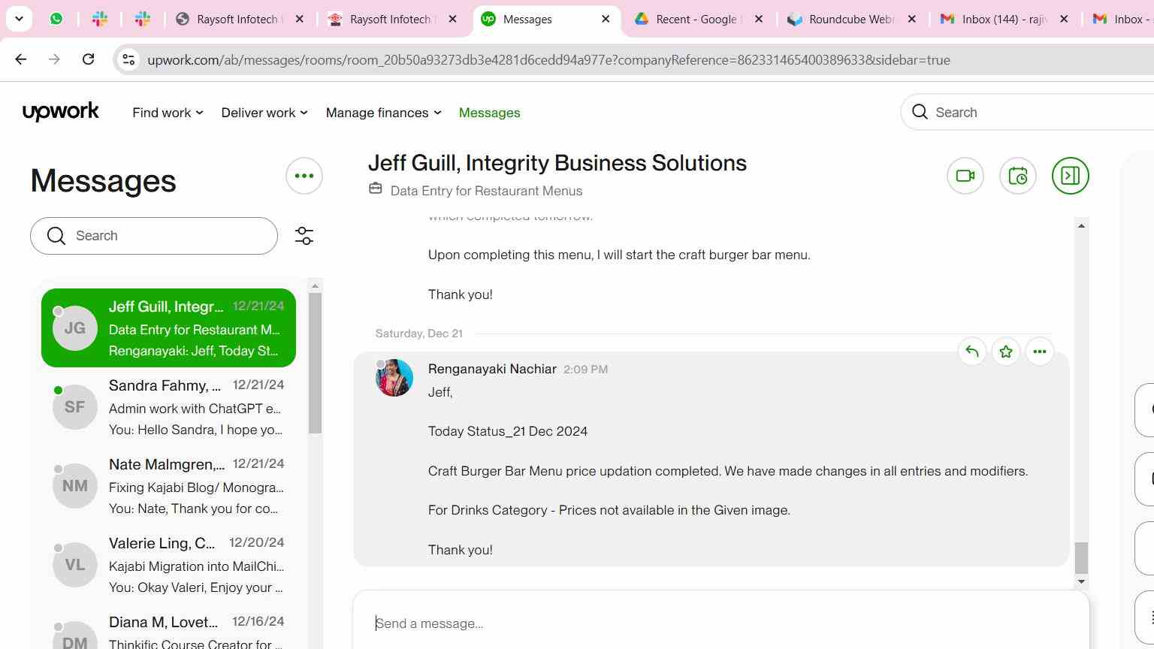Screen dimensions: 1154x649
Task: Click the top search magnifier icon
Action: [920, 112]
